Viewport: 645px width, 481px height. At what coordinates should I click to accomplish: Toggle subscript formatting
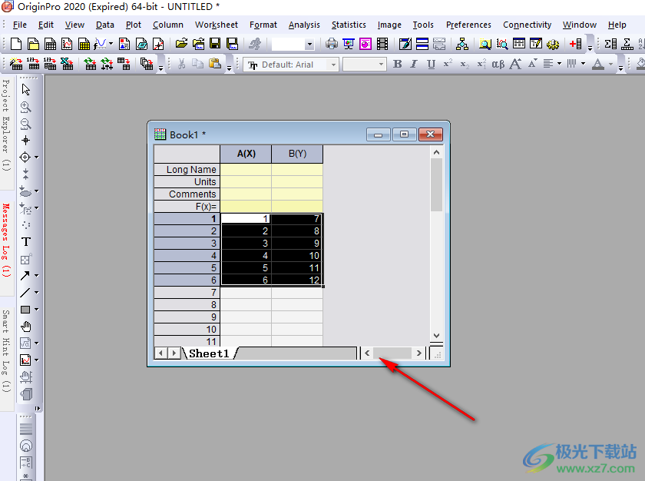click(465, 65)
